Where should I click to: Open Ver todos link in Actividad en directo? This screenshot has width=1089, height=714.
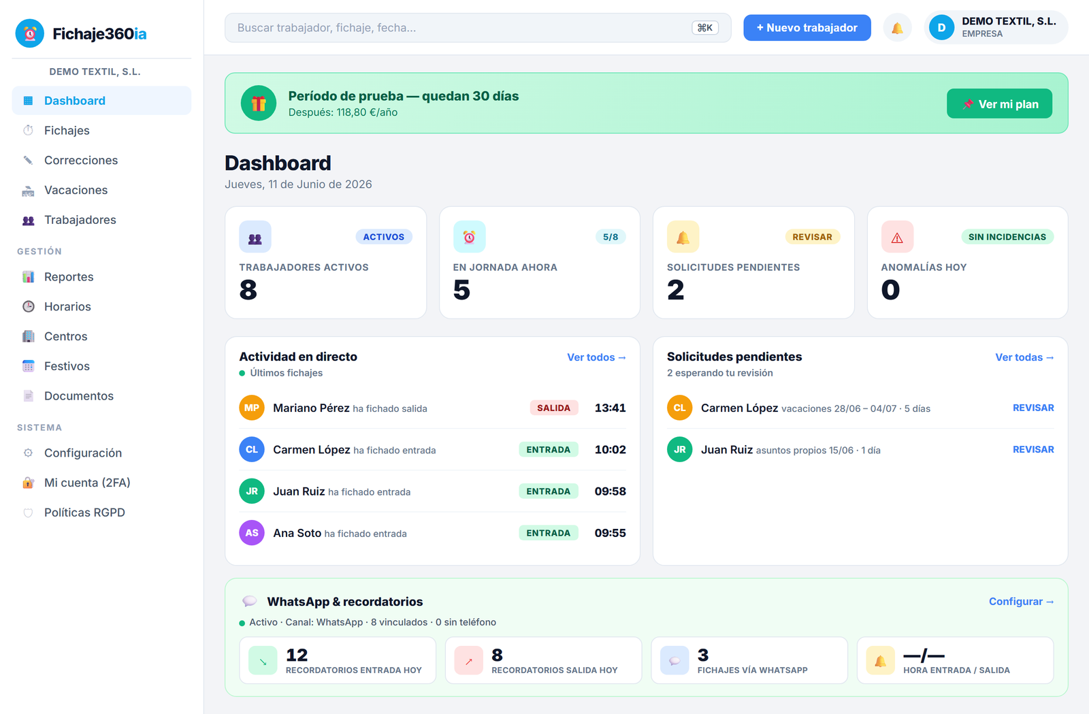point(596,357)
